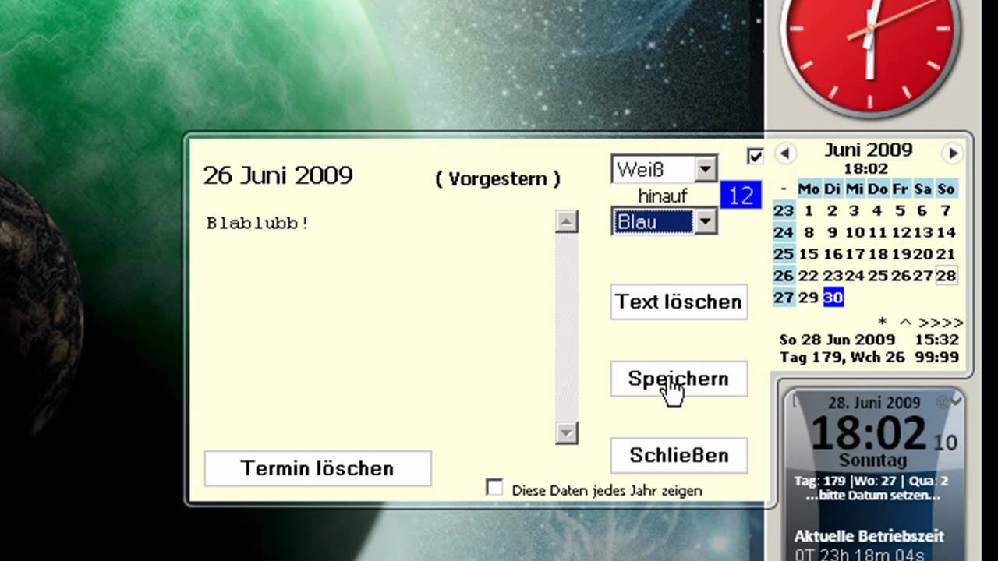
Task: Click '…bitte Datum setzen…' in clock gadget
Action: click(x=872, y=495)
